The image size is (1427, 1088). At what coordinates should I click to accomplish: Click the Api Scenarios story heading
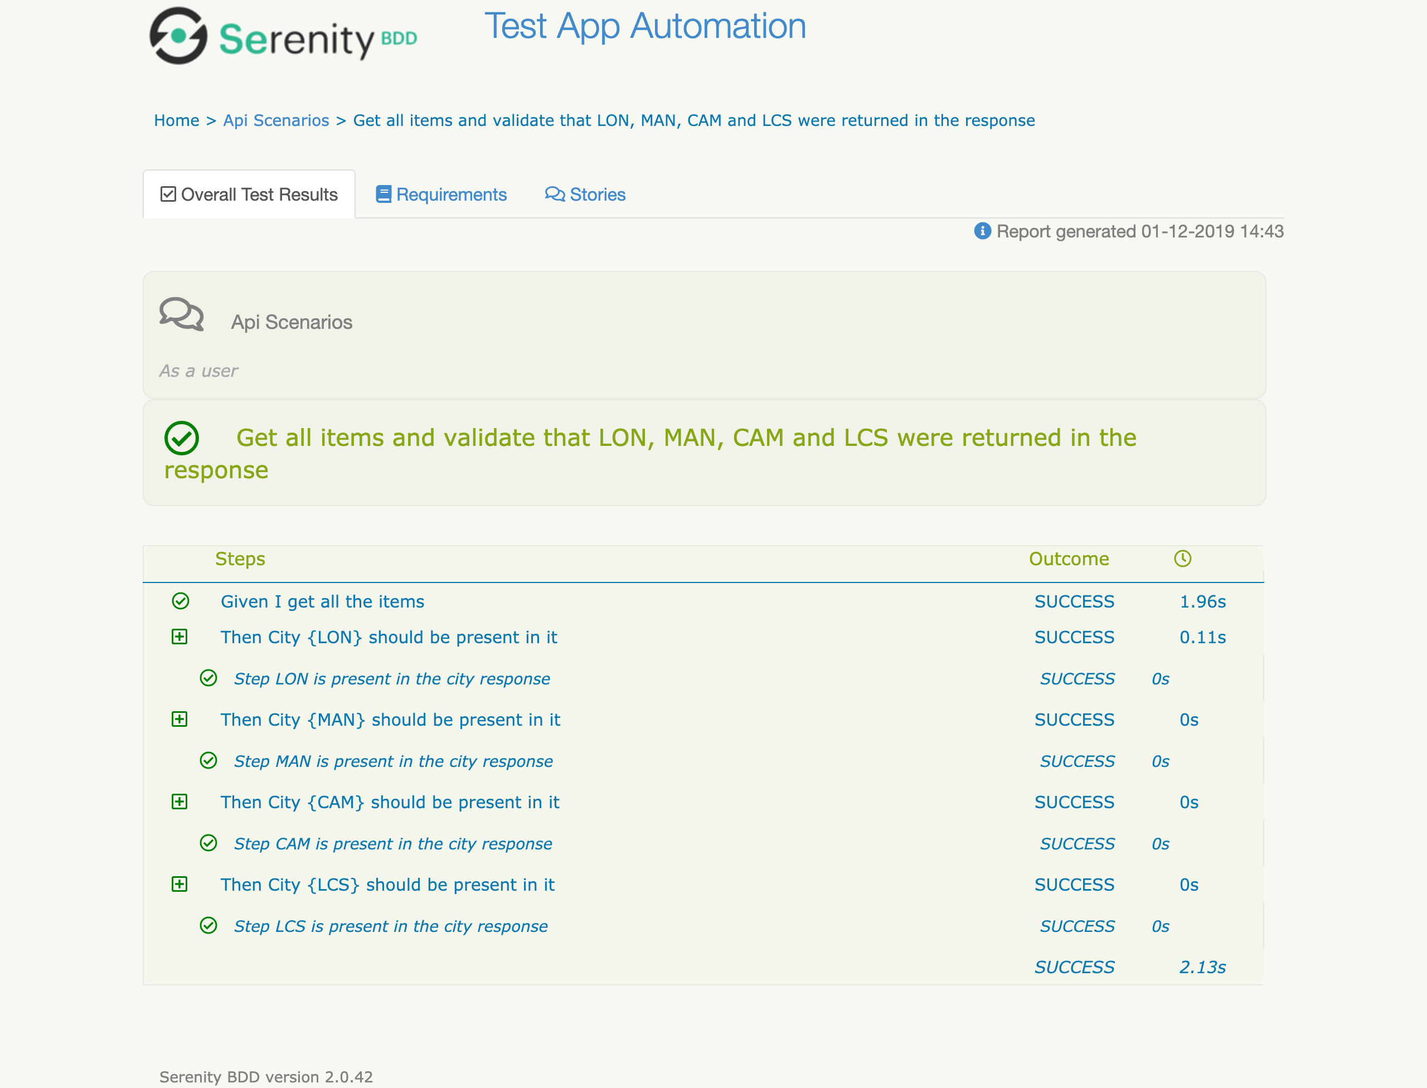[292, 322]
